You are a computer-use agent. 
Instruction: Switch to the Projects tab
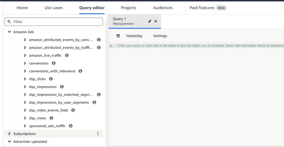pyautogui.click(x=129, y=8)
